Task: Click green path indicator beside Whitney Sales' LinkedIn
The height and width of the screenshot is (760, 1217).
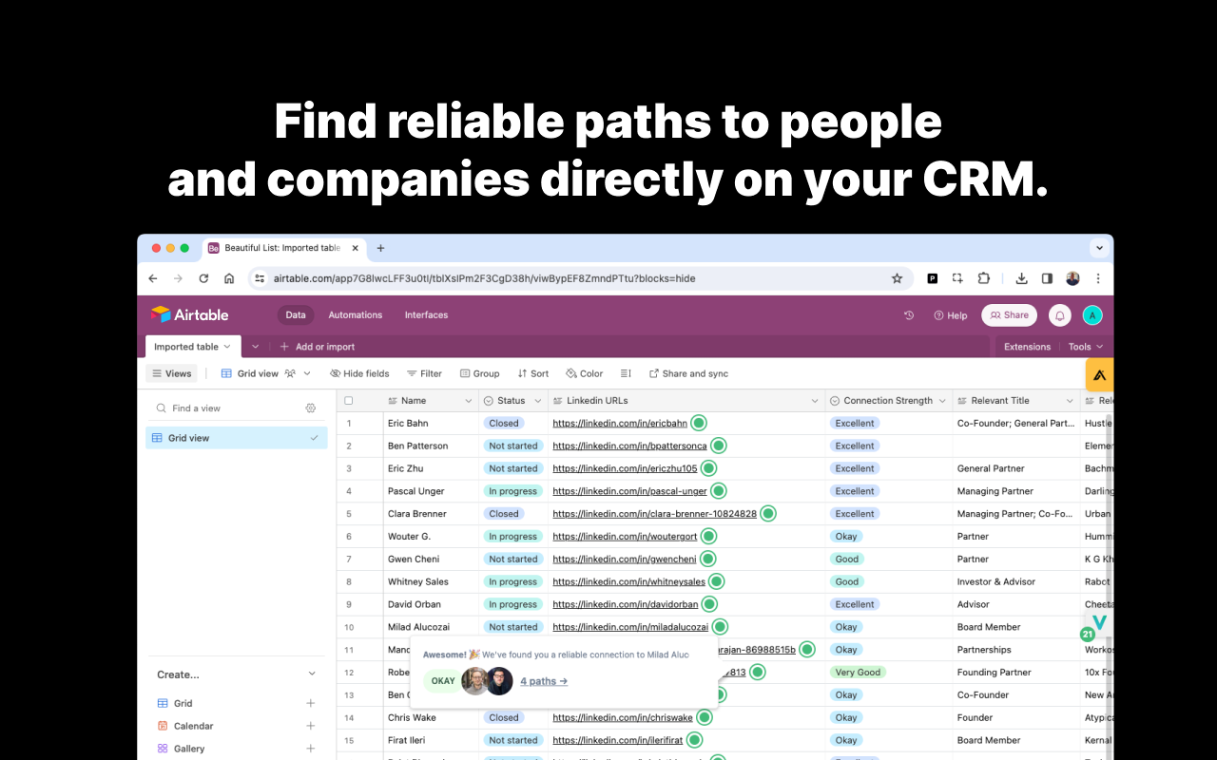Action: (716, 581)
